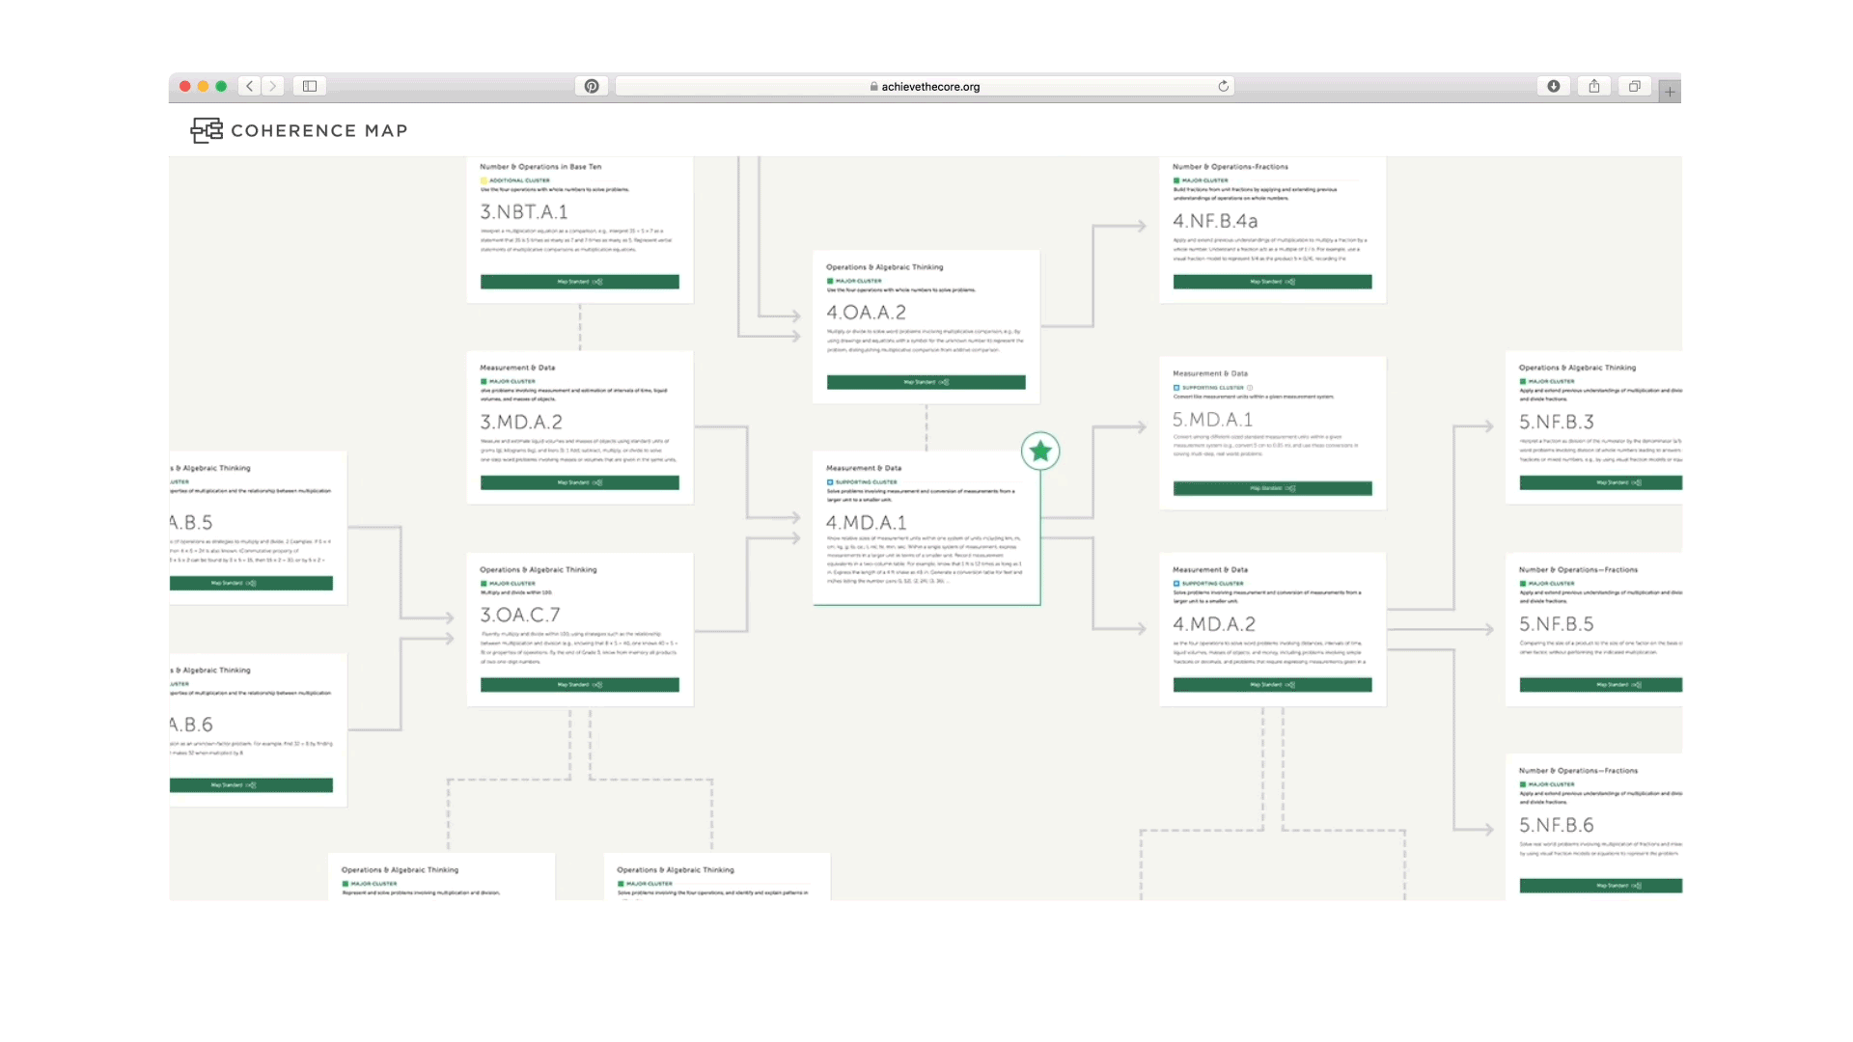Select the 3.NBT.A.1 standard heading
Viewport: 1853px width, 1042px height.
tap(524, 211)
